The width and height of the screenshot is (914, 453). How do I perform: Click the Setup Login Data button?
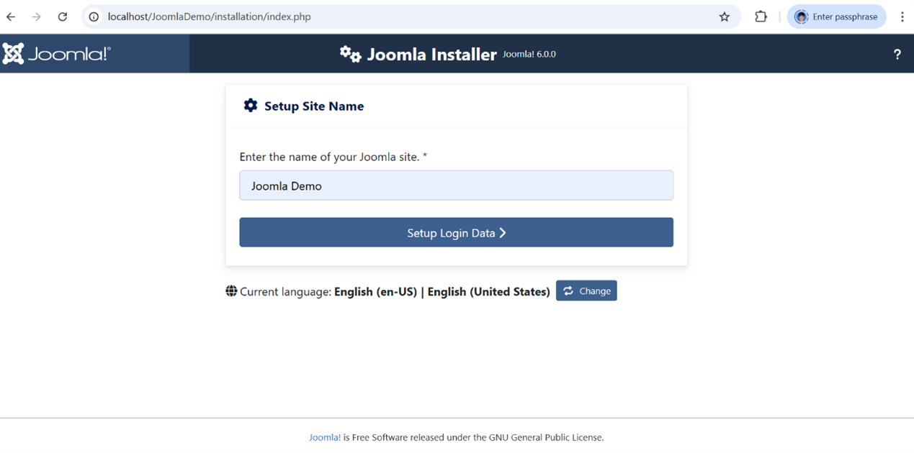(456, 232)
